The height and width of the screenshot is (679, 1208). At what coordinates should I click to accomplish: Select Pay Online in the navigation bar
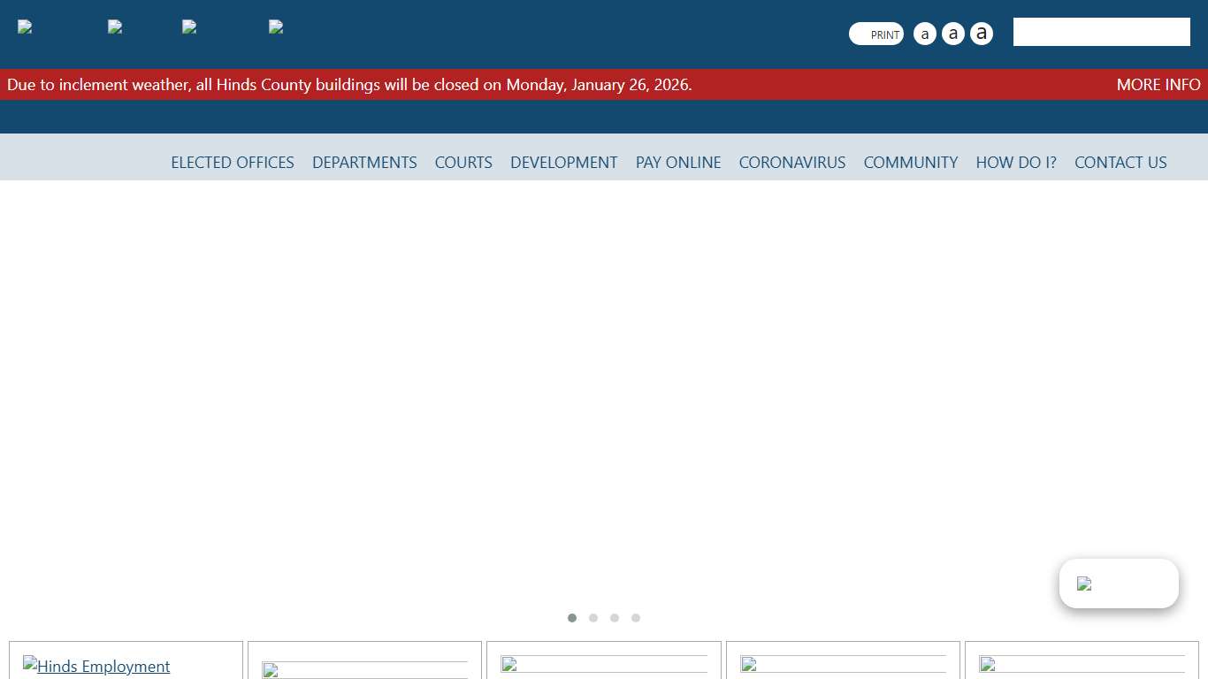(678, 163)
